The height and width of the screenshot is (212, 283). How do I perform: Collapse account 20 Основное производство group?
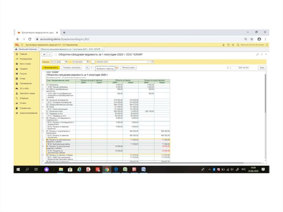click(x=43, y=100)
